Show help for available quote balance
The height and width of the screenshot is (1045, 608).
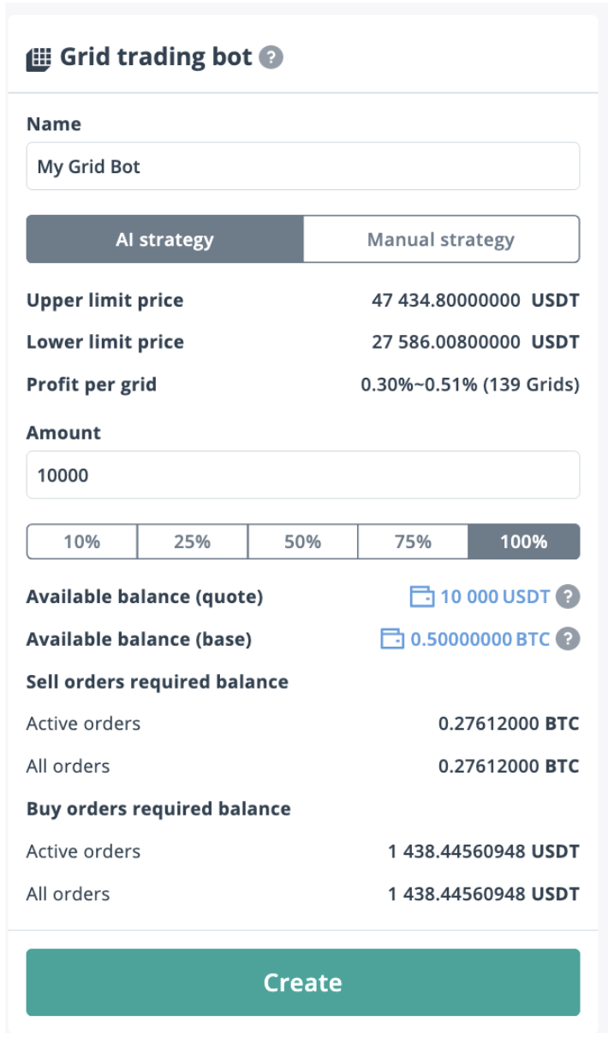(567, 596)
